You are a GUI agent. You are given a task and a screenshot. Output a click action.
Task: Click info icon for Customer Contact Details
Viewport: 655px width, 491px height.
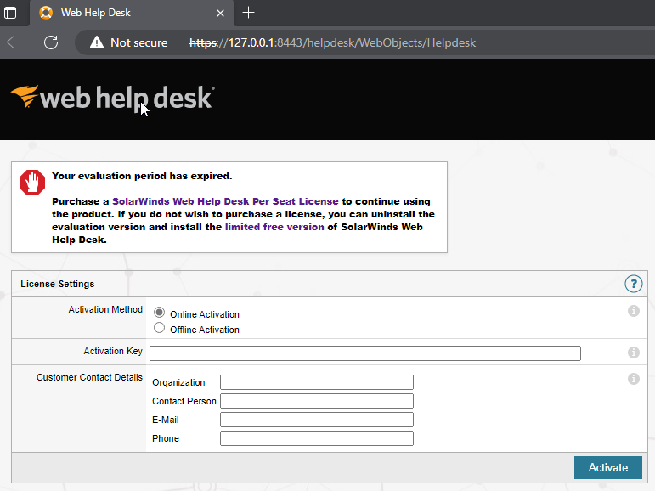tap(633, 379)
